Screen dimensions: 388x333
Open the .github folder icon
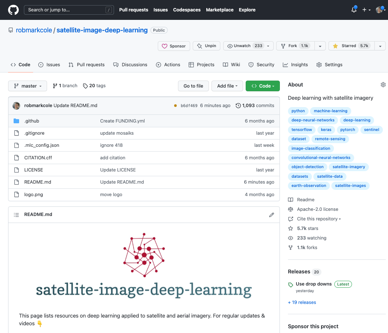click(x=16, y=121)
